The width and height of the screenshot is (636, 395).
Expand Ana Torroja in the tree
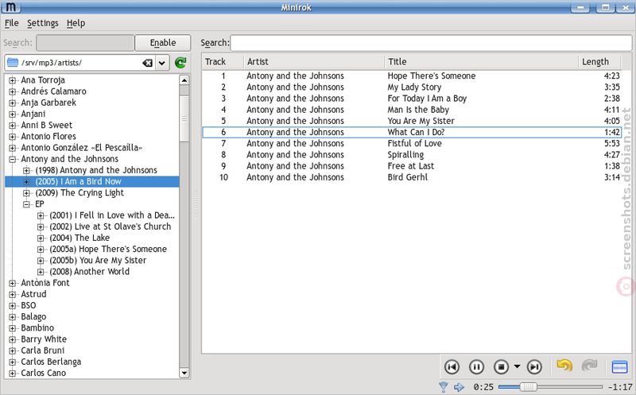pos(12,80)
